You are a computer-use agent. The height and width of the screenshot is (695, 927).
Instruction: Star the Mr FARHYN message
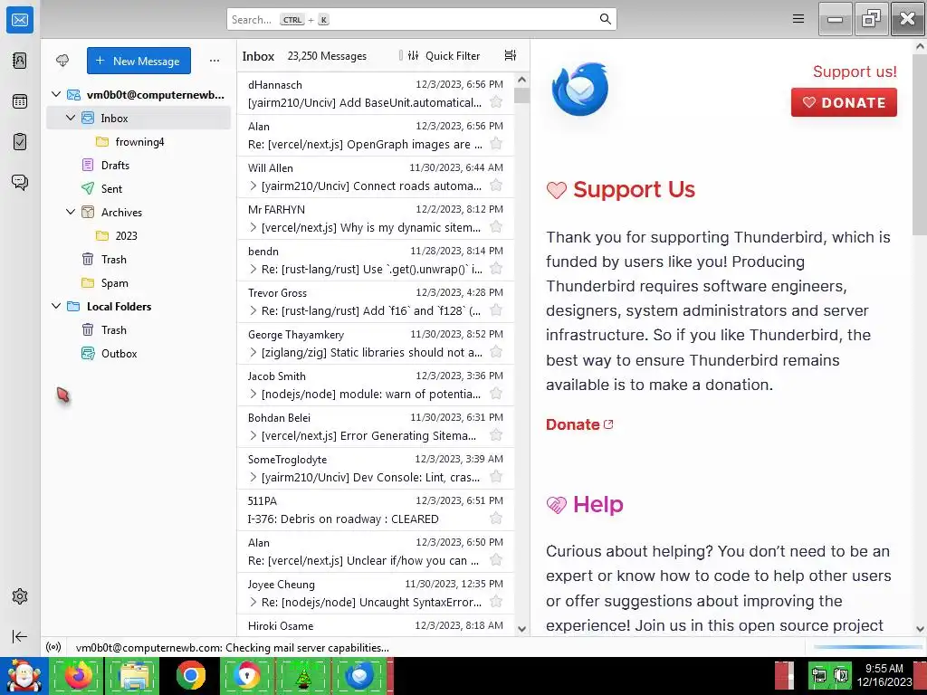[x=496, y=227]
